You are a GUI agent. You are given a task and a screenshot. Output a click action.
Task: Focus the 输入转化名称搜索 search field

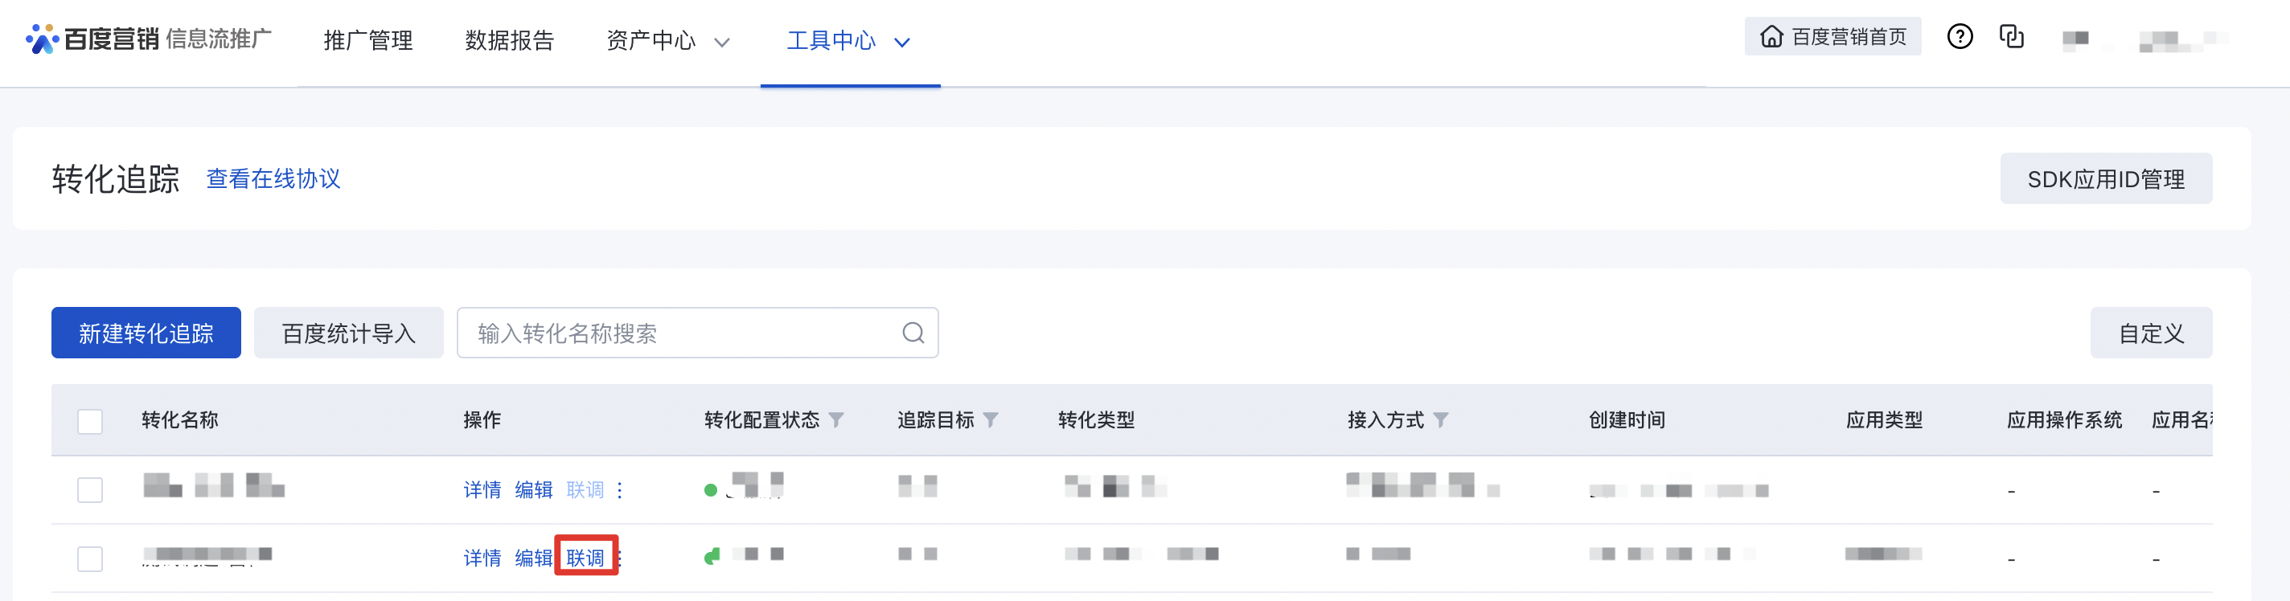(697, 333)
